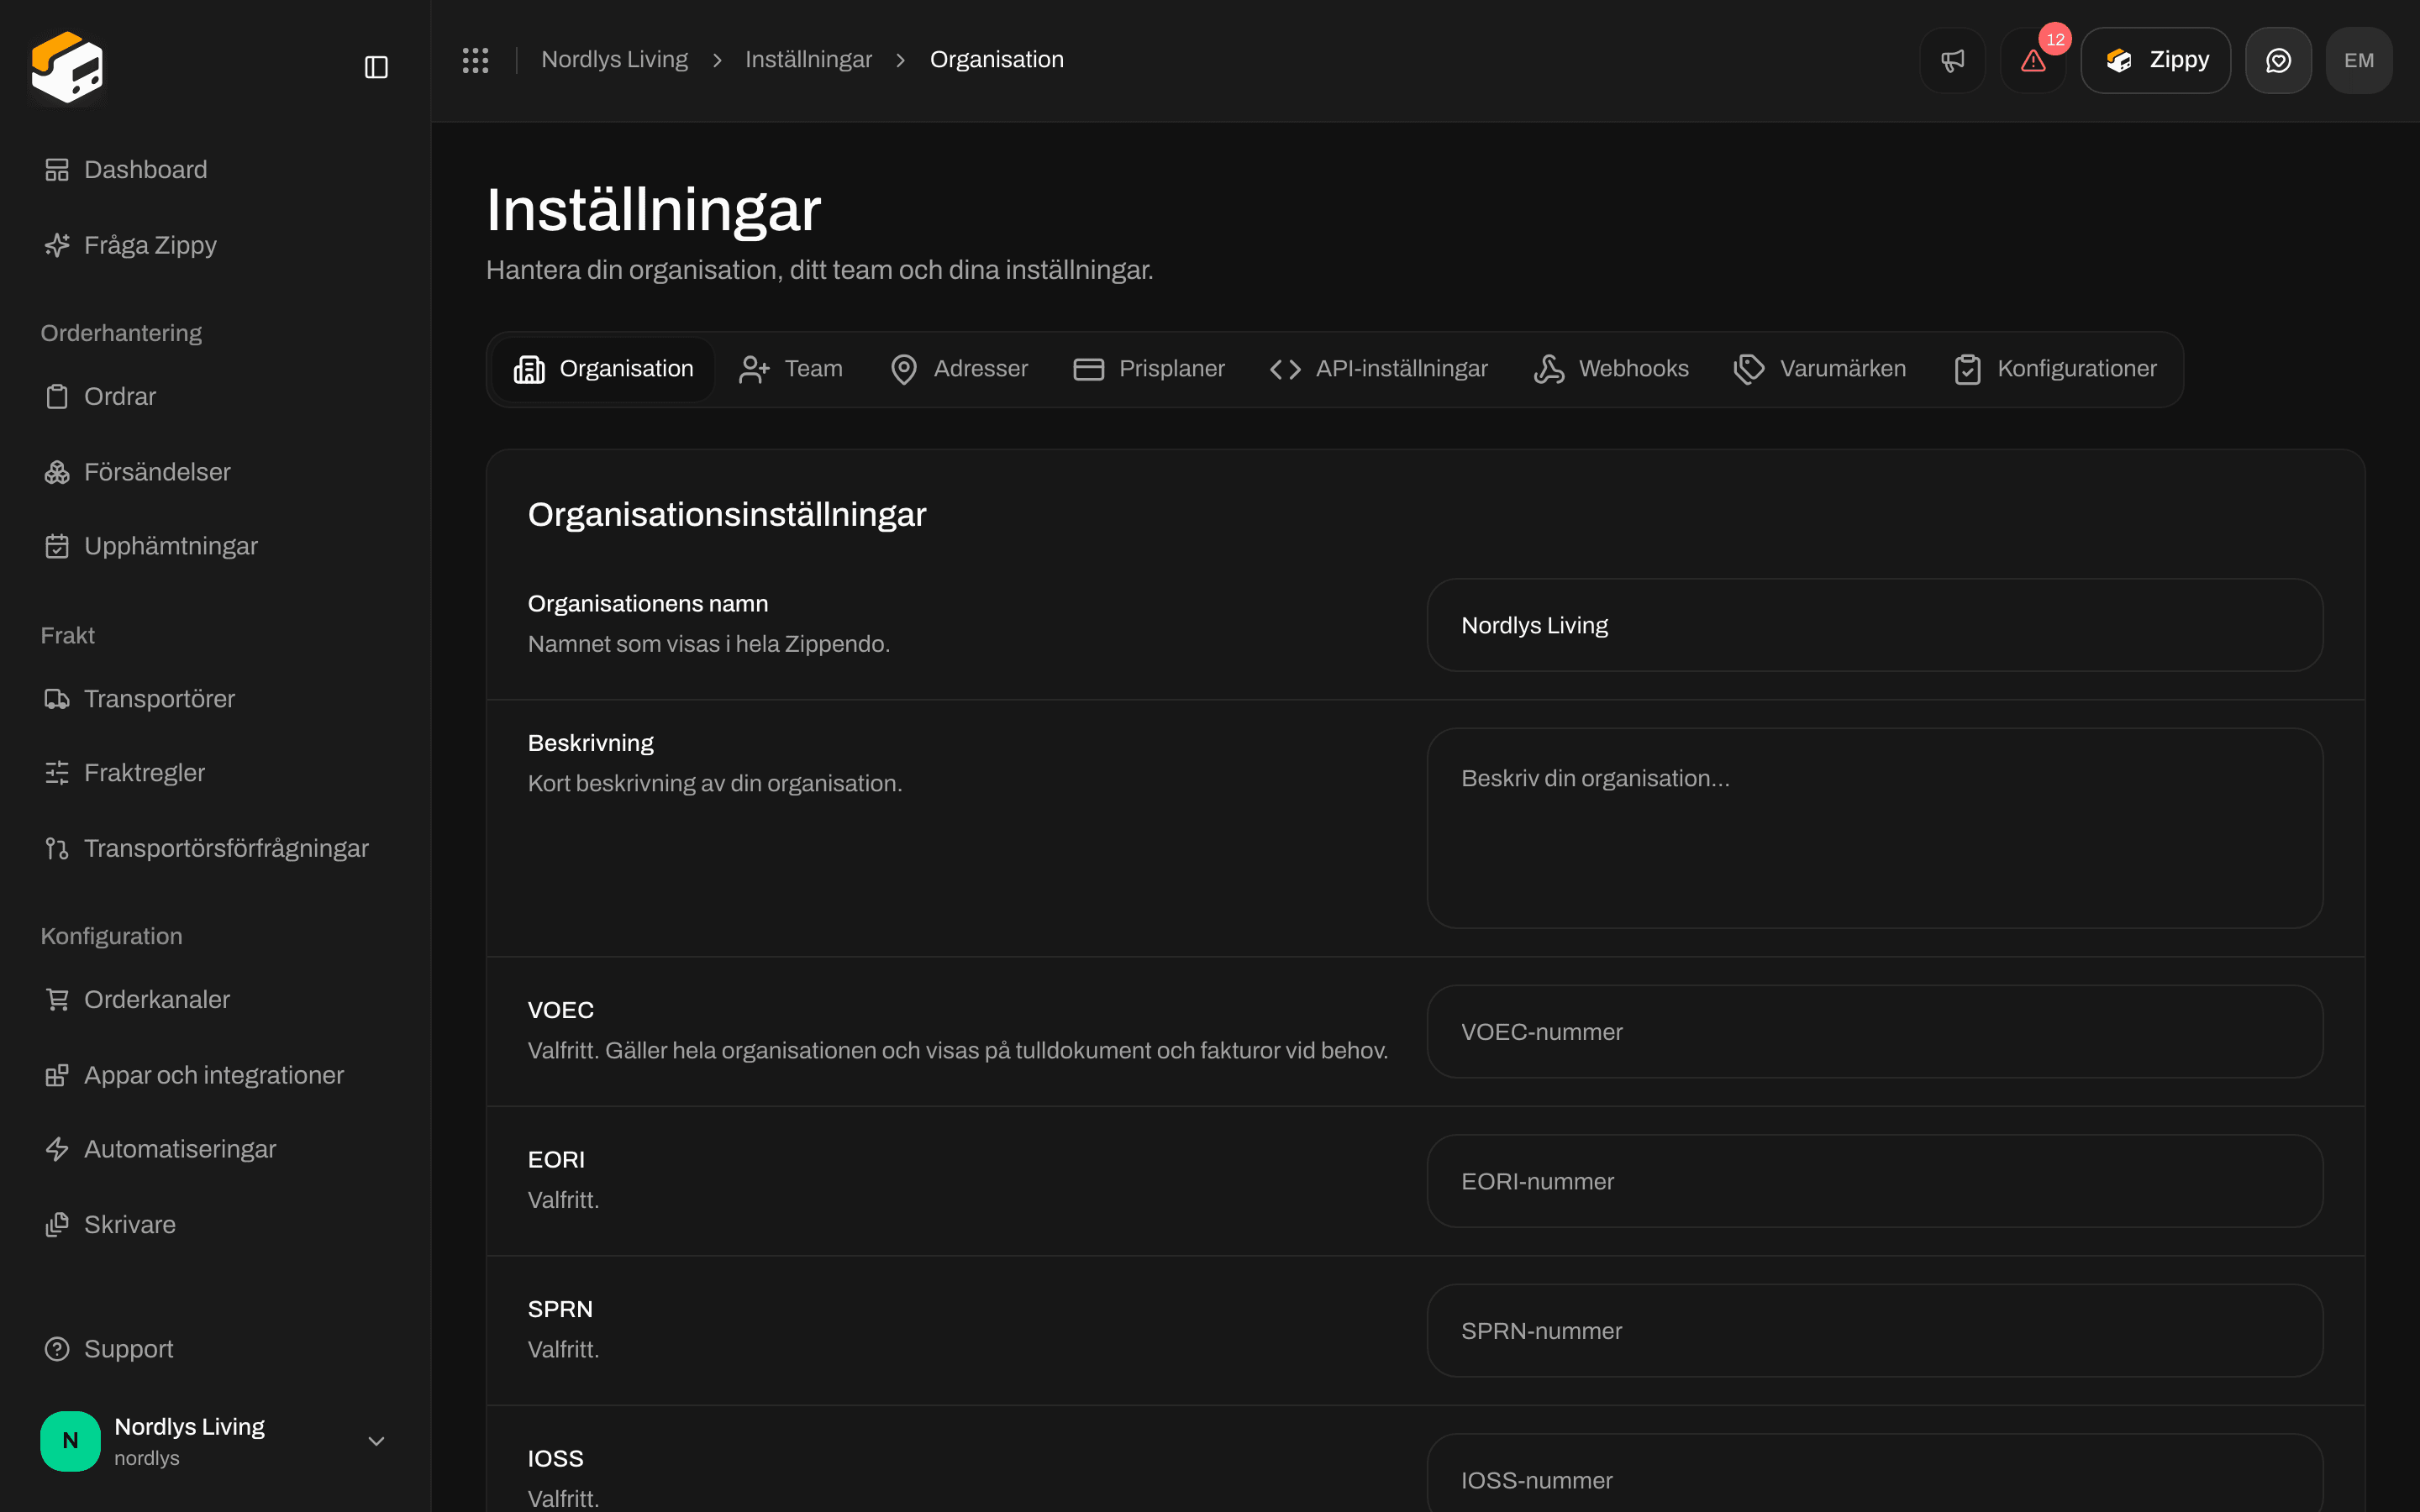Screen dimensions: 2420x1512
Task: Switch to the Prisplaner tab
Action: pos(1149,369)
